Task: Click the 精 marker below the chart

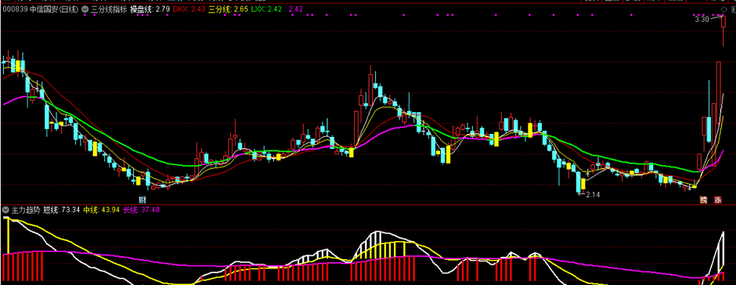Action: pos(703,200)
